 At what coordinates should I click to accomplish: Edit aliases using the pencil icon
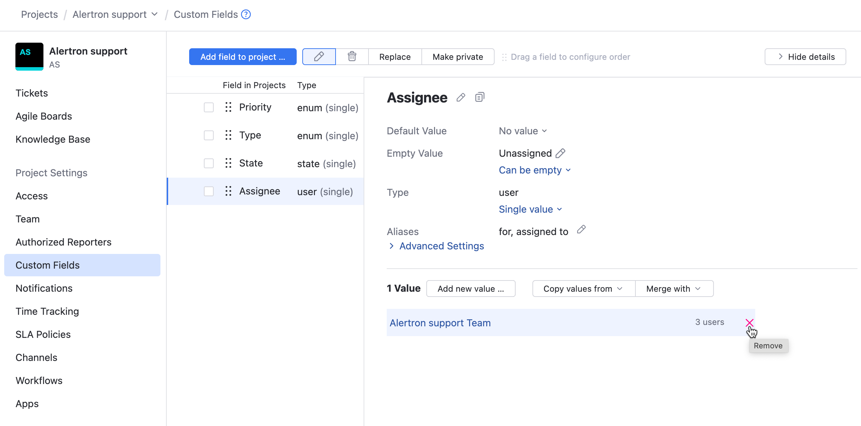pos(581,229)
